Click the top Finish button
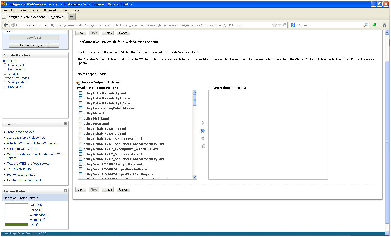 [x=108, y=33]
